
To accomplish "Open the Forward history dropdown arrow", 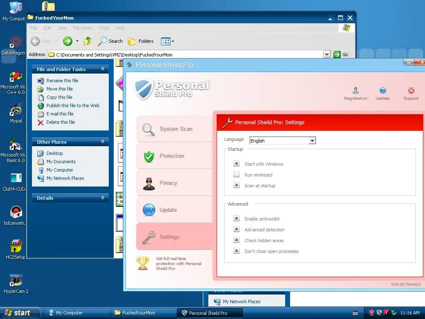I will [x=77, y=41].
